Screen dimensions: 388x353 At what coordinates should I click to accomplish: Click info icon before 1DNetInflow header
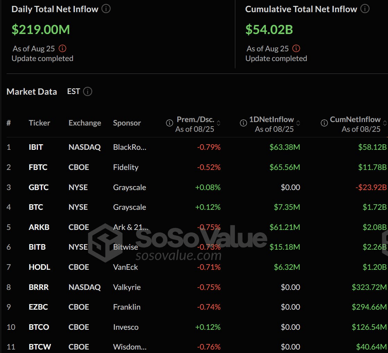tap(244, 123)
